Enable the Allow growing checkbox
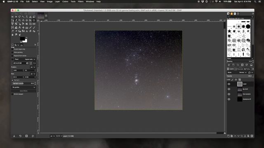 tap(12, 52)
